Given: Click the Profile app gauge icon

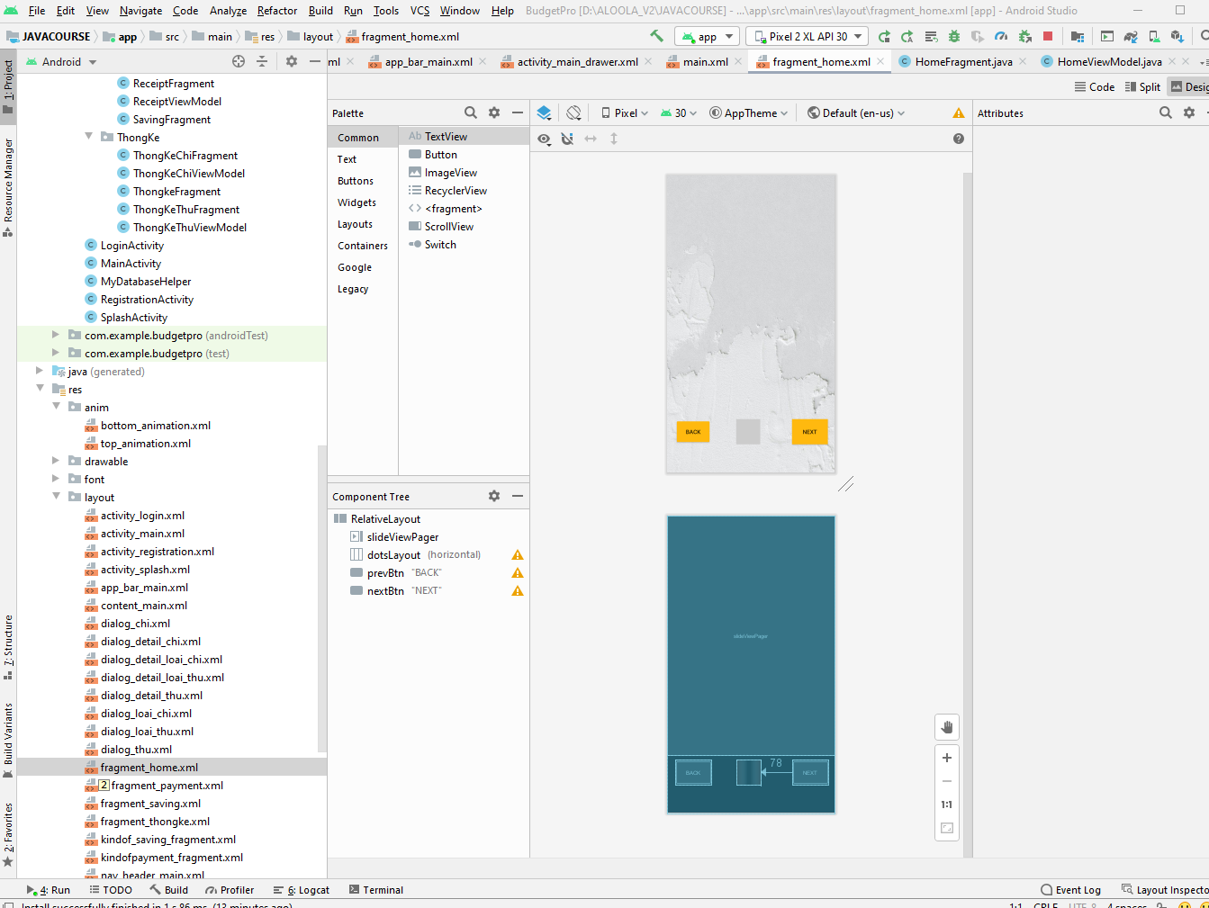Looking at the screenshot, I should 1001,37.
